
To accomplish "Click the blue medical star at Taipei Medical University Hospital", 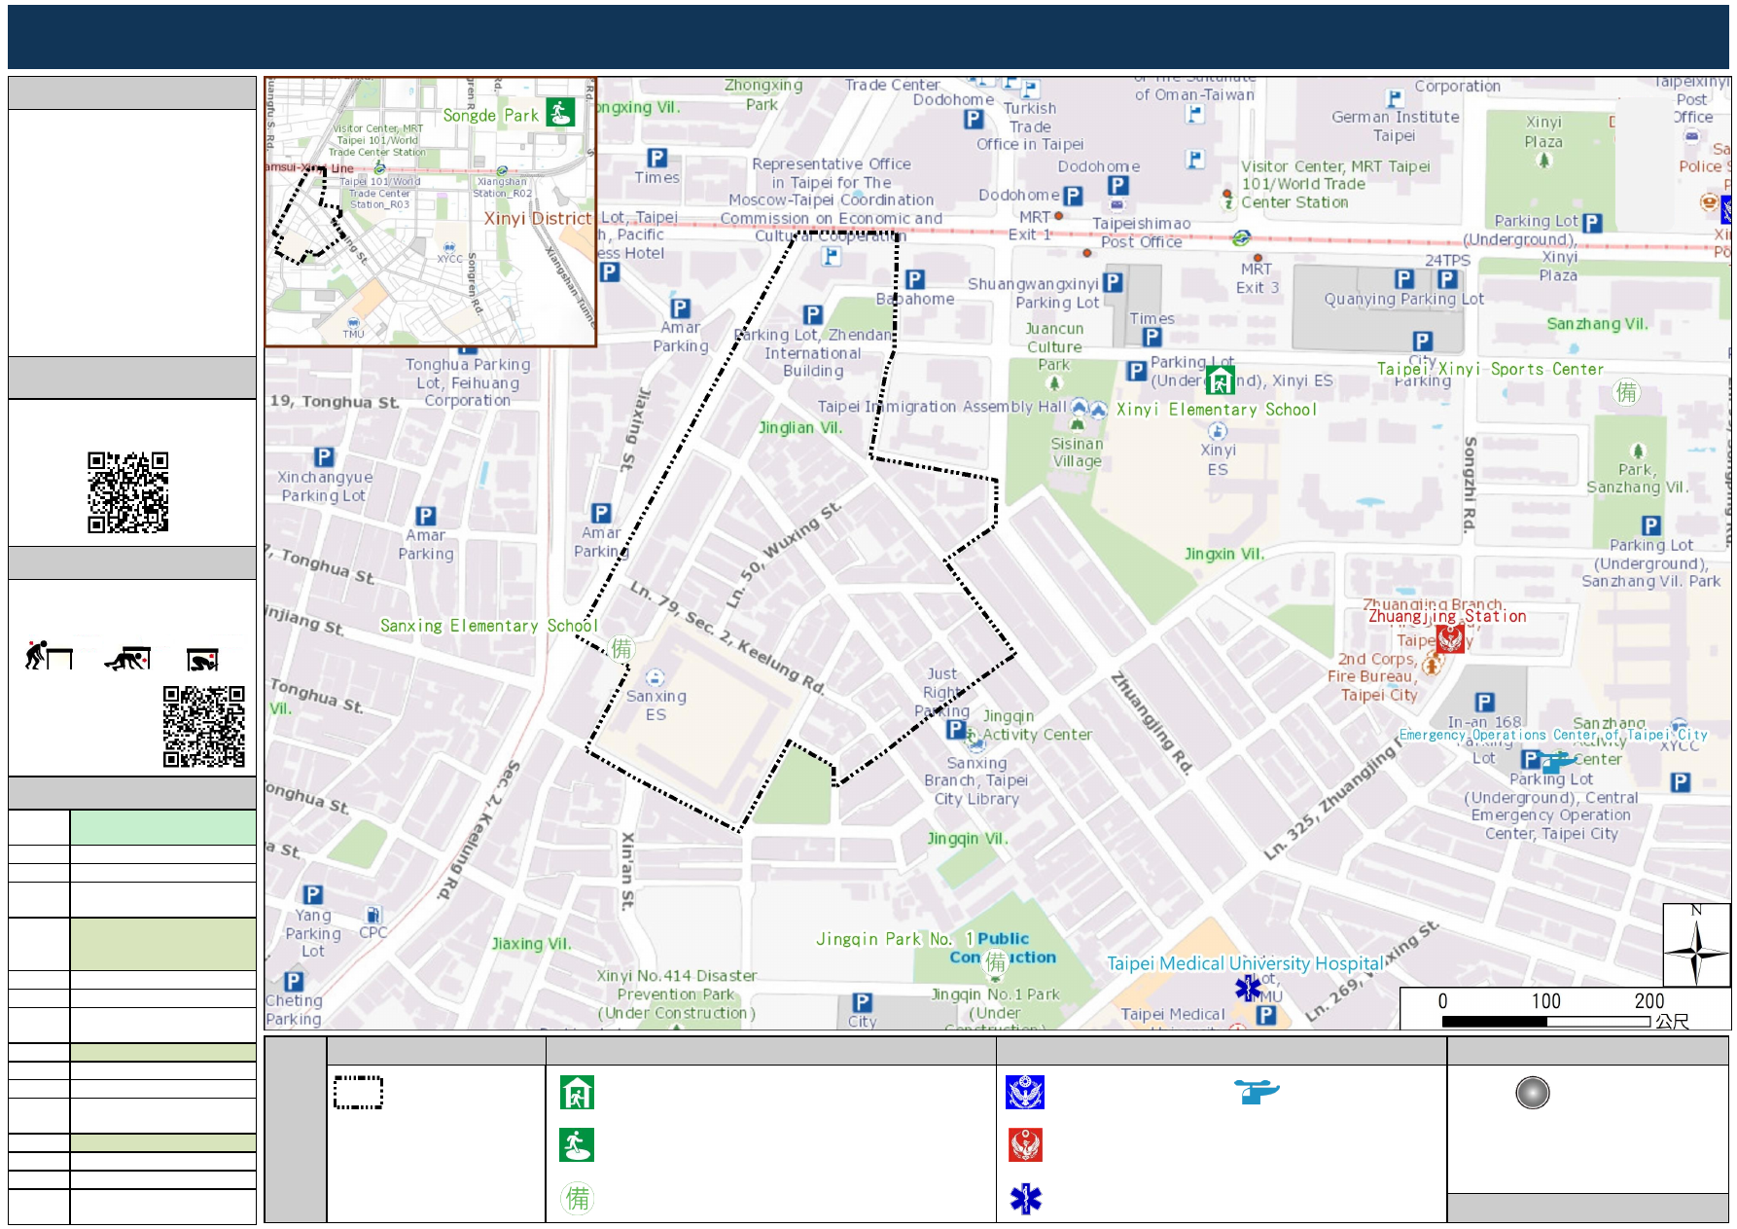I will click(1248, 988).
